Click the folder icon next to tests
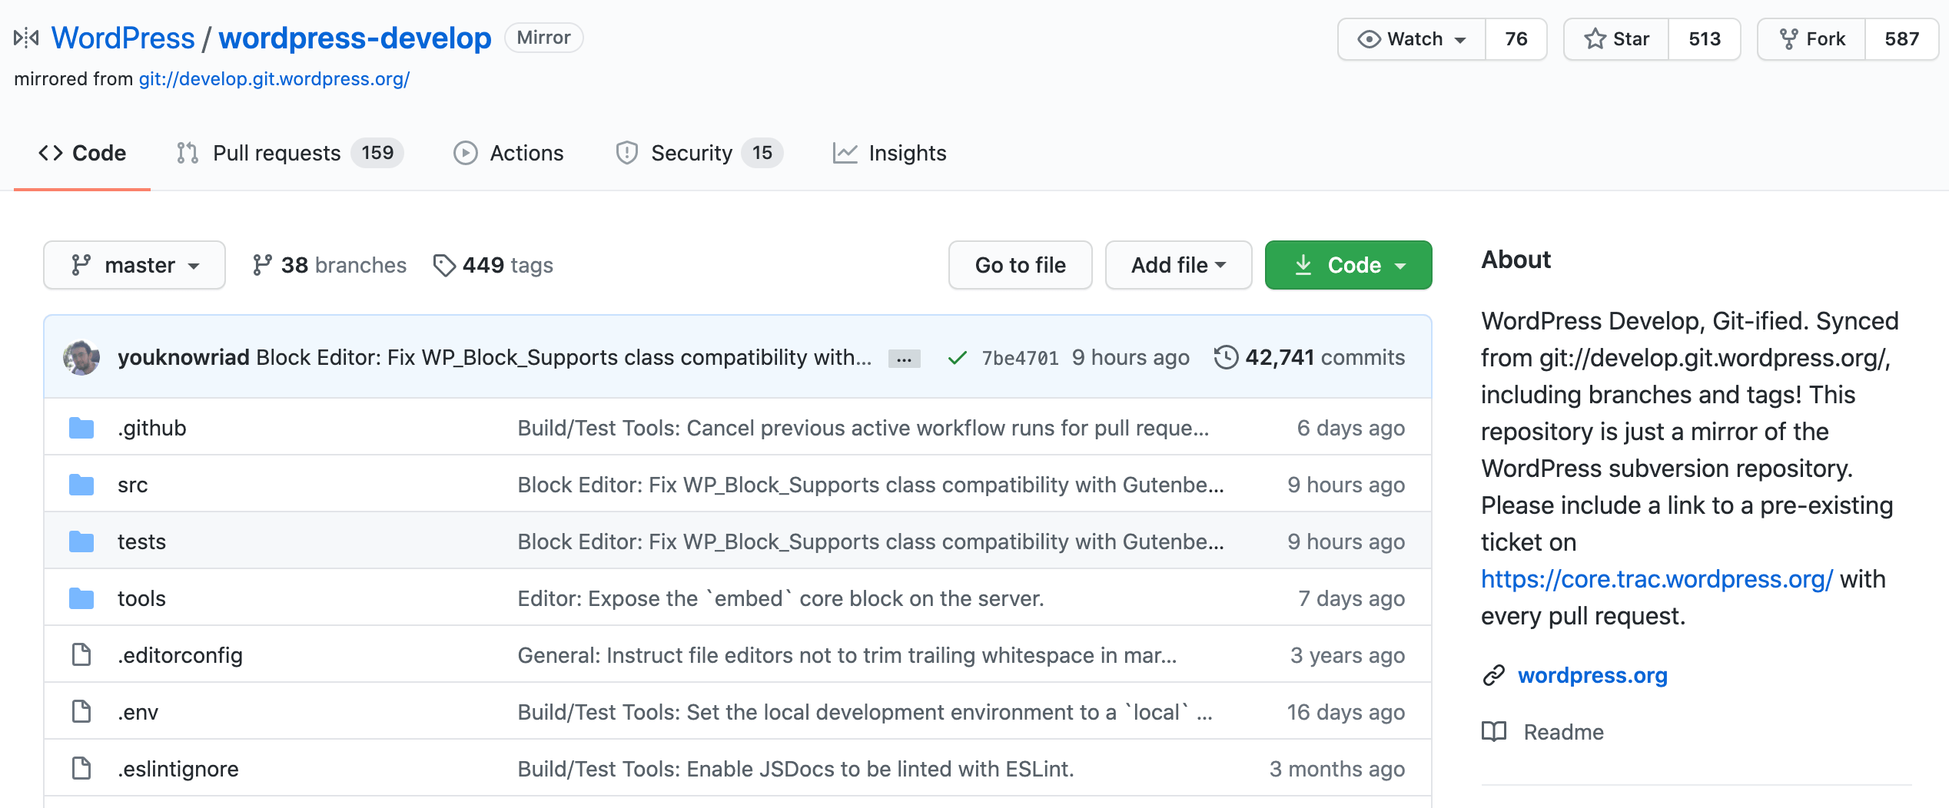 81,541
